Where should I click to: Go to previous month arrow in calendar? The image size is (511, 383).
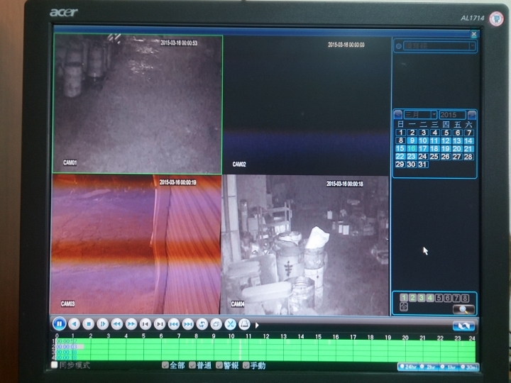tap(398, 115)
